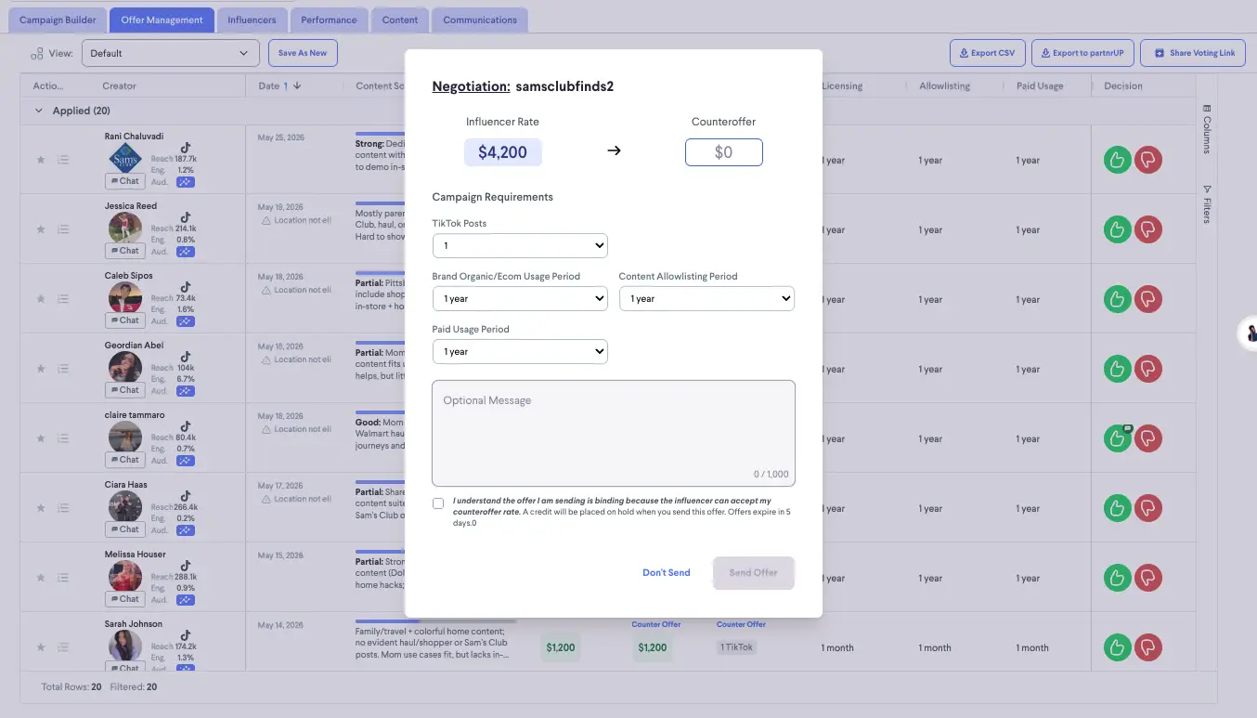Viewport: 1257px width, 718px height.
Task: Approve Jessica Reed with thumbs-up icon
Action: pyautogui.click(x=1117, y=229)
